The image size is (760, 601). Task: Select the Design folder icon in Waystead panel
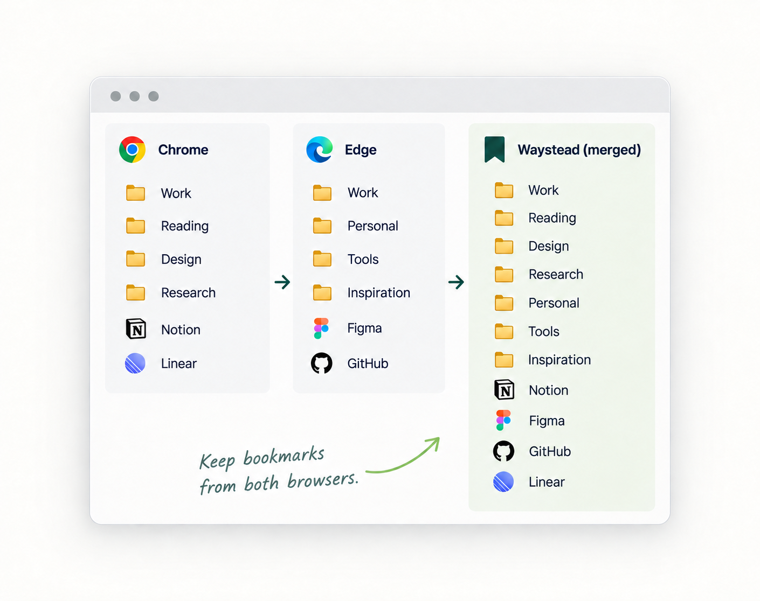pos(504,246)
